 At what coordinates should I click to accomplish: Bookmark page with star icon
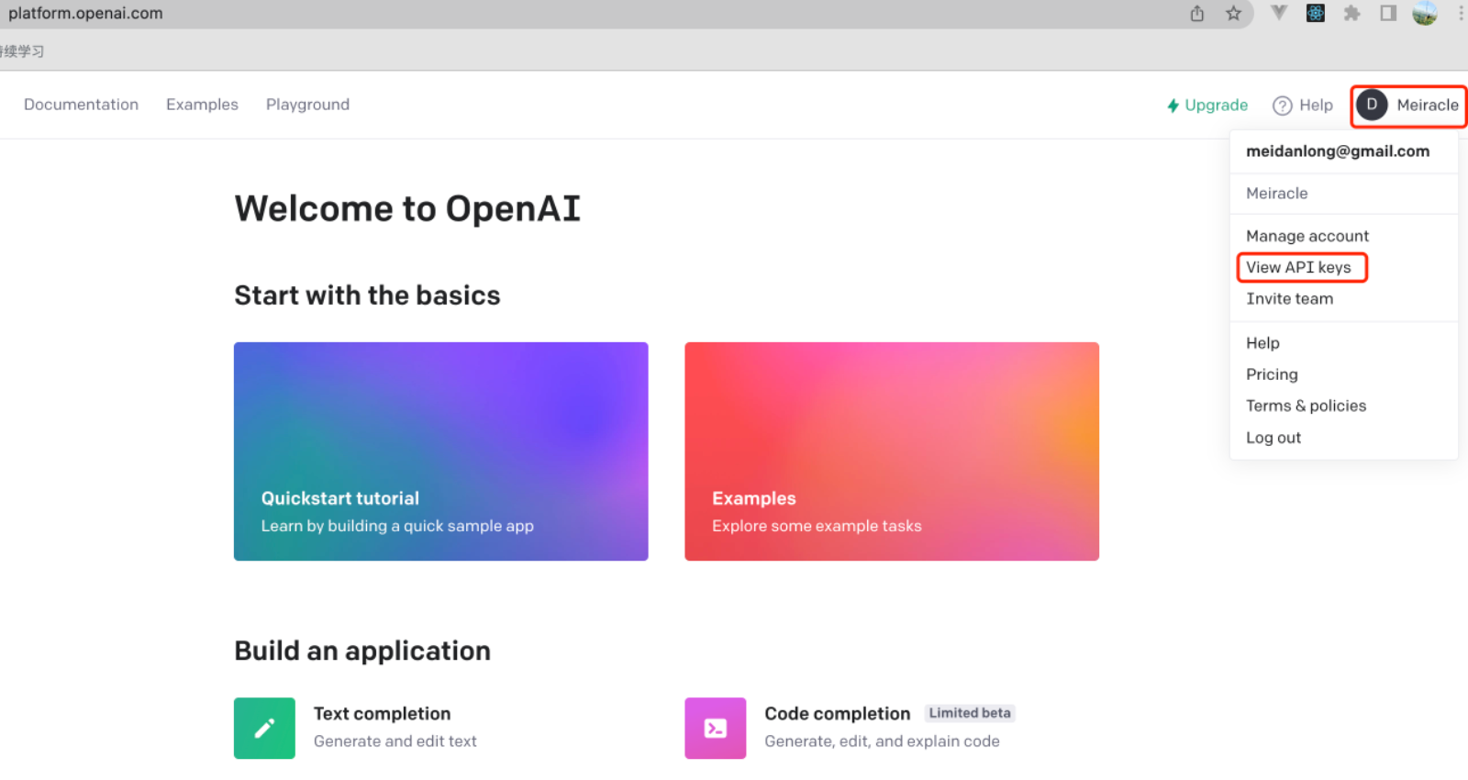(x=1234, y=13)
